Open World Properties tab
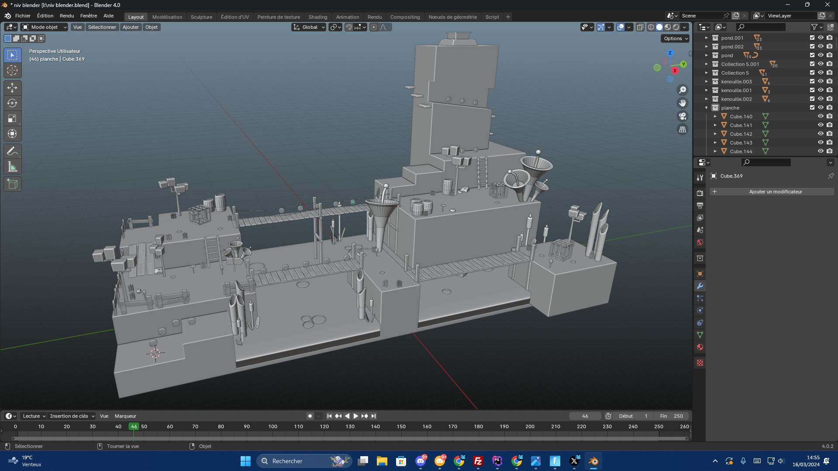 pyautogui.click(x=700, y=242)
